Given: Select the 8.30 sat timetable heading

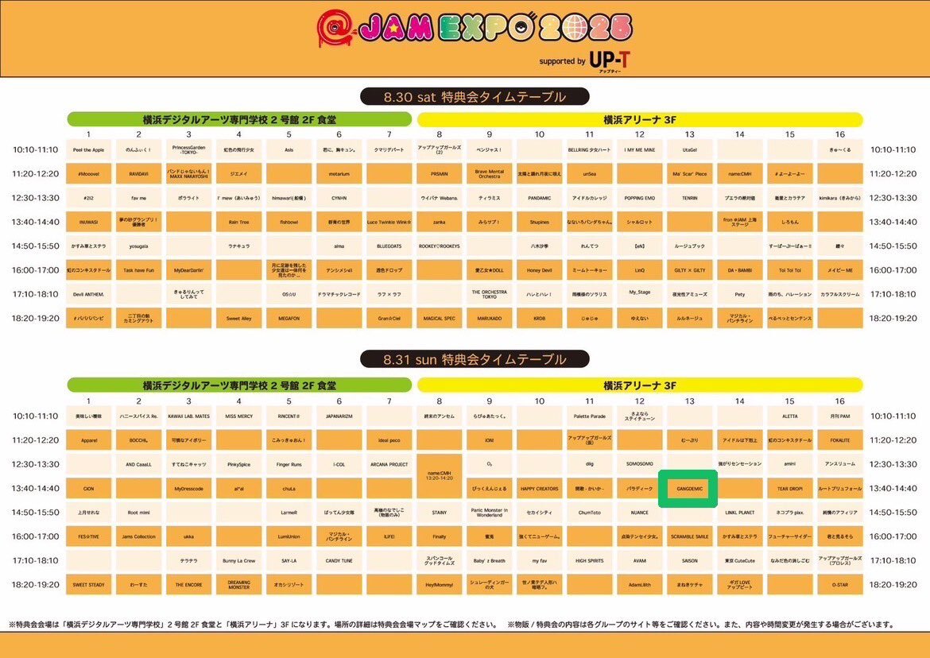Looking at the screenshot, I should coord(475,97).
